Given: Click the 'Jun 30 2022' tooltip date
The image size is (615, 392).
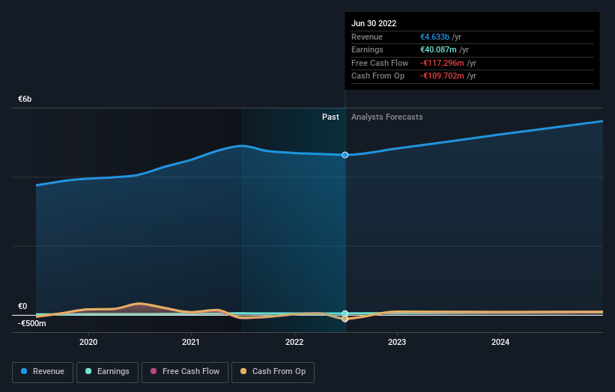Looking at the screenshot, I should [374, 23].
